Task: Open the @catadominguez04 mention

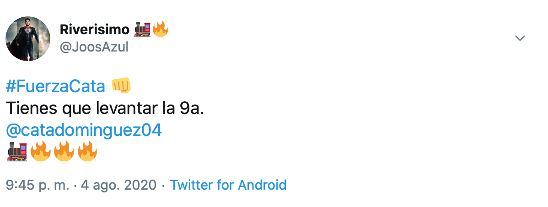Action: point(84,131)
